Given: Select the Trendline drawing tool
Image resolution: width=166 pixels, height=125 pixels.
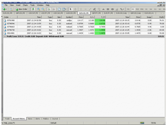Looking at the screenshot, I should (90, 9).
